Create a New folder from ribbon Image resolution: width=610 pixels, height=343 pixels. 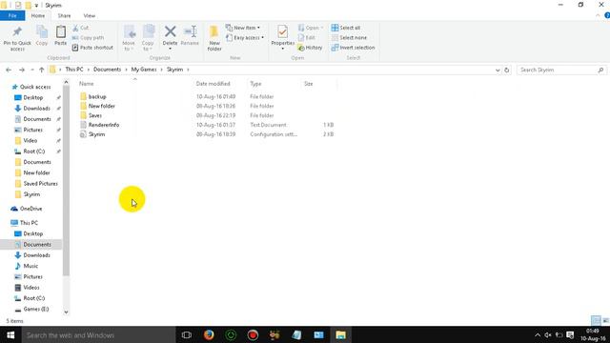[x=214, y=38]
